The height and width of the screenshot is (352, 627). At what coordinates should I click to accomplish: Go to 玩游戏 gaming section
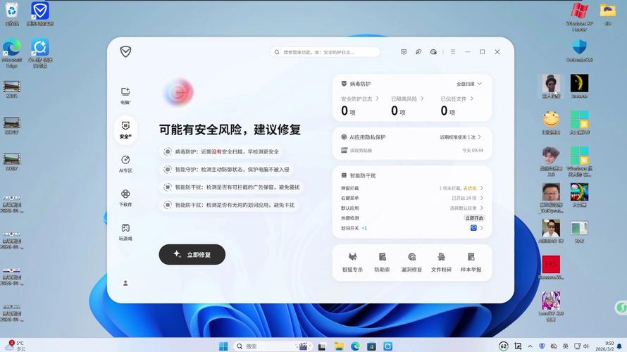pos(125,232)
